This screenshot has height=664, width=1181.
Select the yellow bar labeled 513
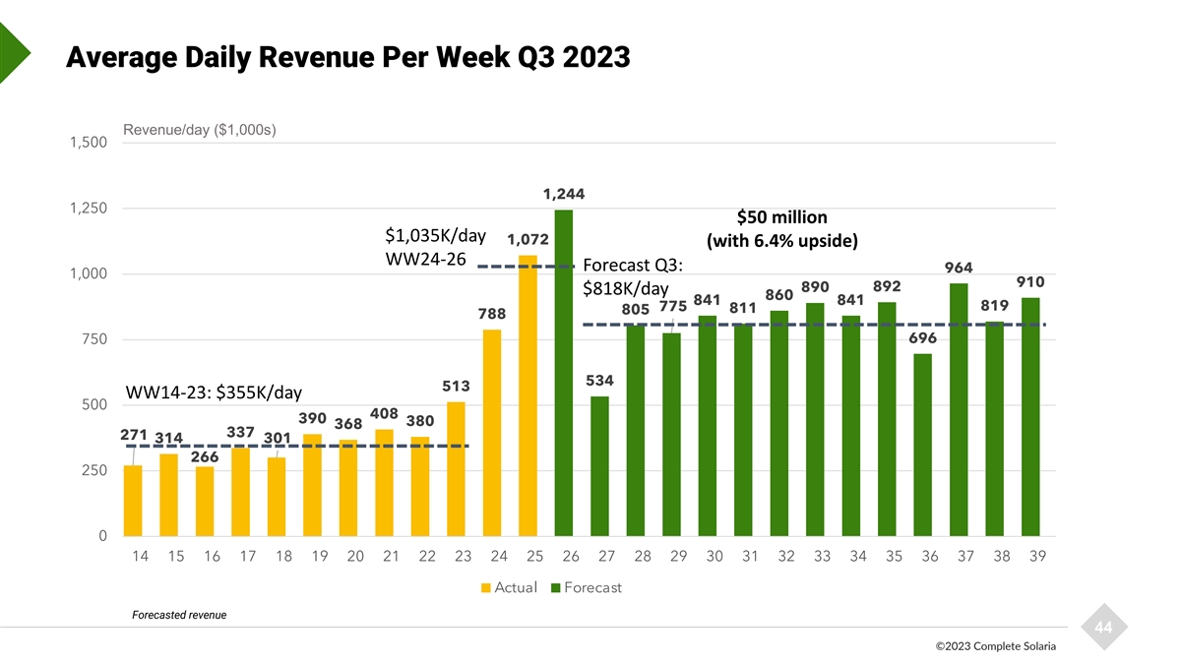click(x=456, y=468)
